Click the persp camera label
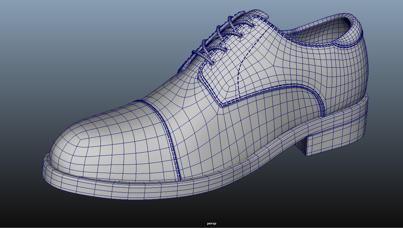Image resolution: width=403 pixels, height=228 pixels. pos(211,223)
